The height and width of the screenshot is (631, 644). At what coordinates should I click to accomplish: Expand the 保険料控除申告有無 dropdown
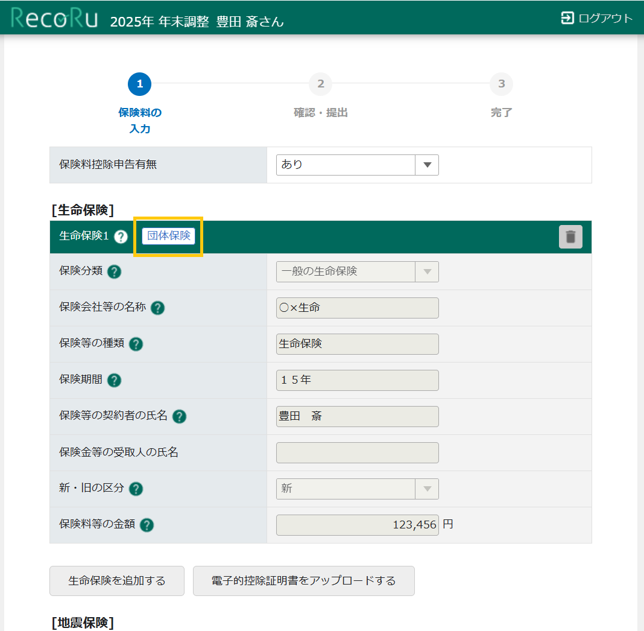click(x=357, y=165)
